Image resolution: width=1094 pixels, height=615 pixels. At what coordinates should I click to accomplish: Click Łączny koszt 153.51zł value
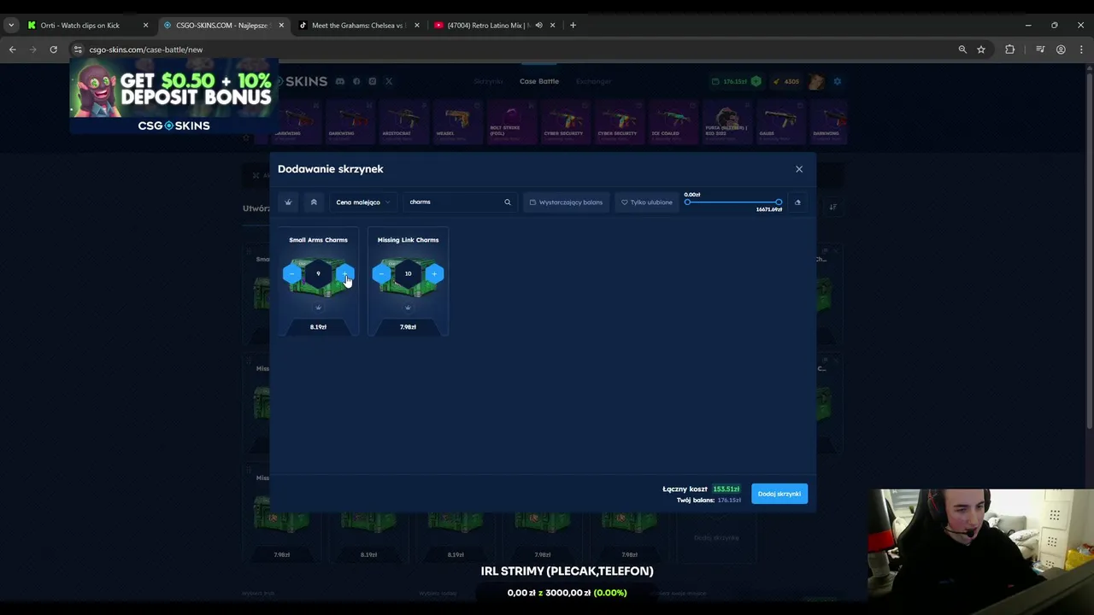pyautogui.click(x=726, y=489)
